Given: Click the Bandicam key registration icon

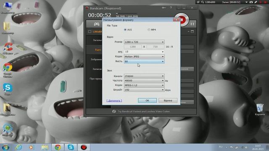Looking at the screenshot, I should [164, 8].
